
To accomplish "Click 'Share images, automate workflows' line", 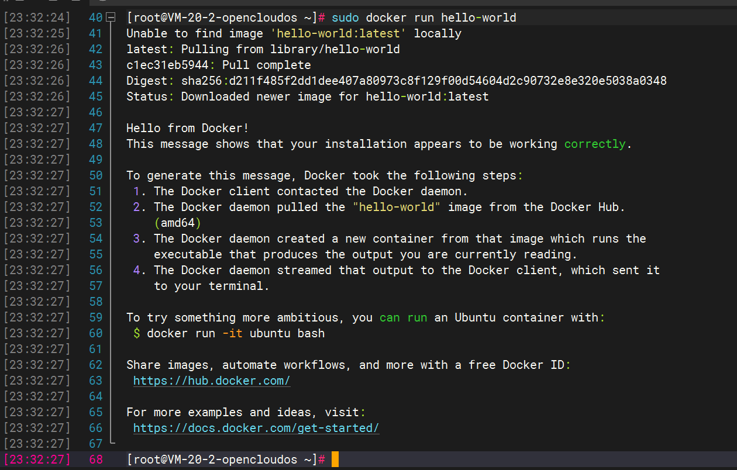I will pyautogui.click(x=349, y=365).
